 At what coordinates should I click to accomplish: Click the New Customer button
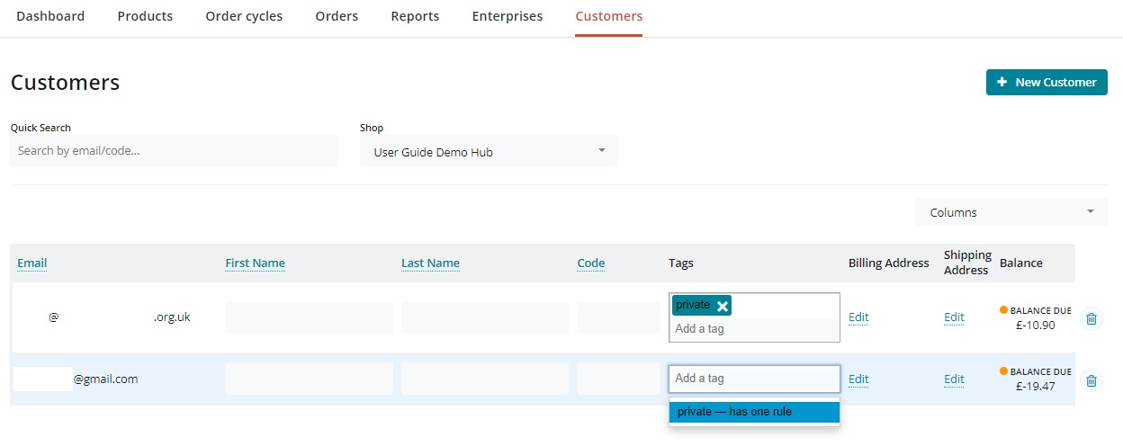1047,82
